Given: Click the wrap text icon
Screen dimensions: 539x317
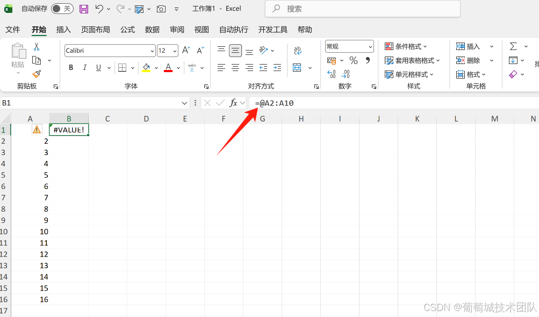Looking at the screenshot, I should coord(298,51).
